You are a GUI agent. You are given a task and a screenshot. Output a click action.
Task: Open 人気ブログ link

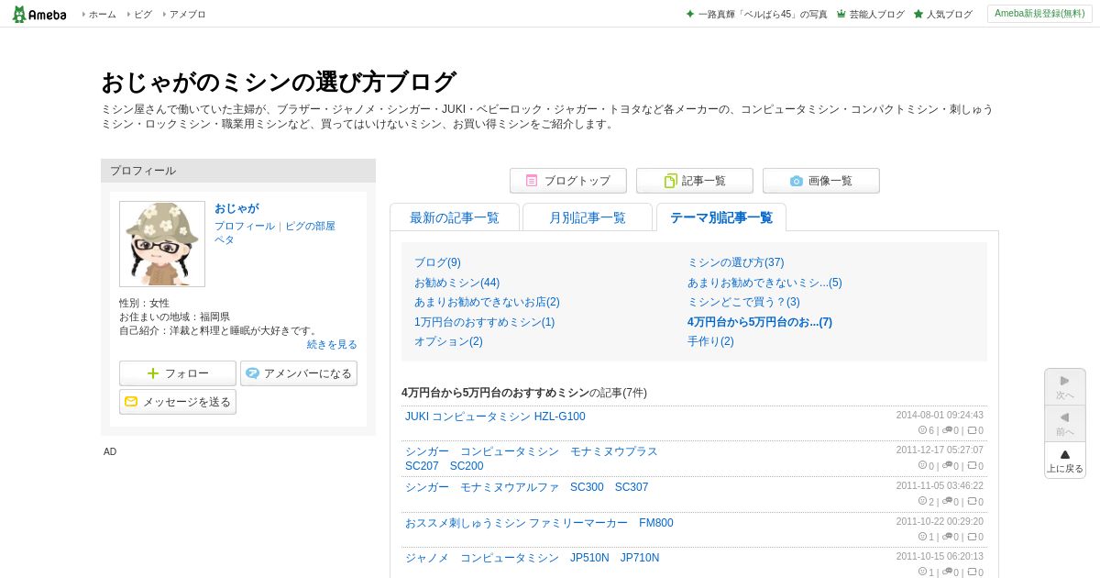[949, 15]
